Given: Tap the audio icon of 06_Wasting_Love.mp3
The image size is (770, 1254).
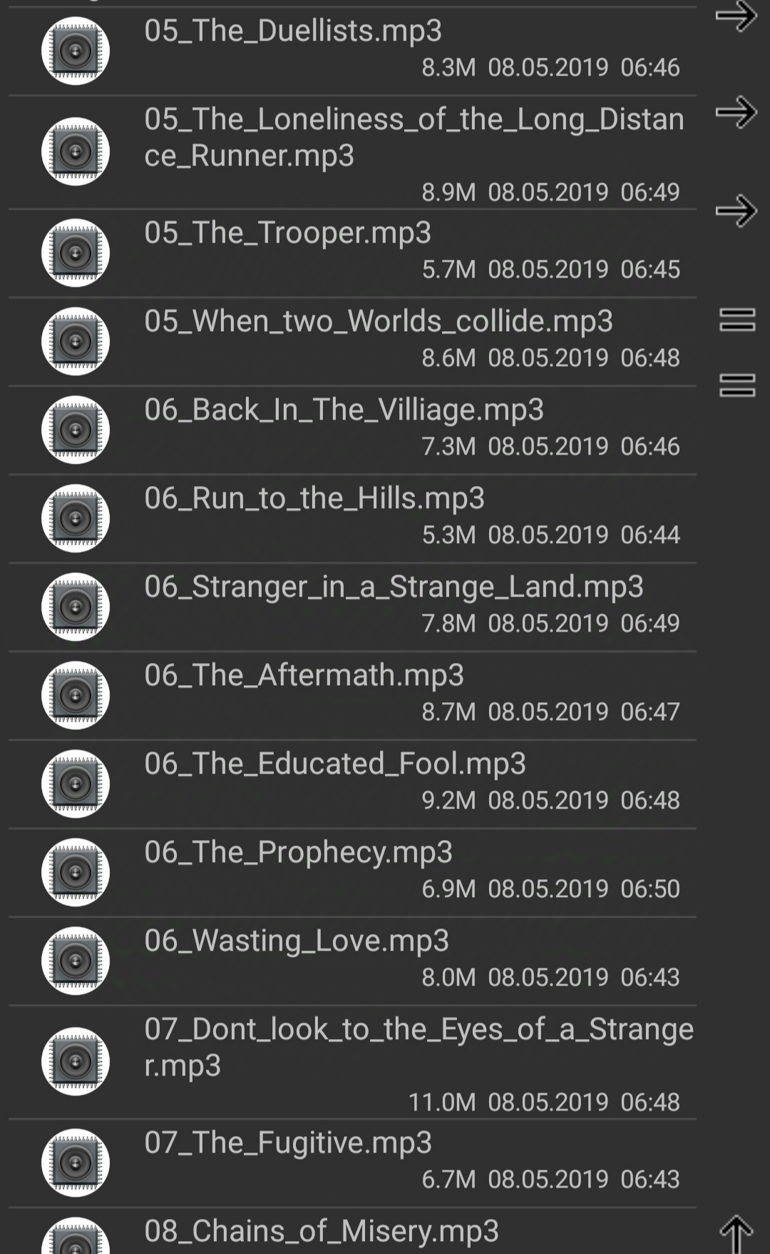Looking at the screenshot, I should pos(75,961).
